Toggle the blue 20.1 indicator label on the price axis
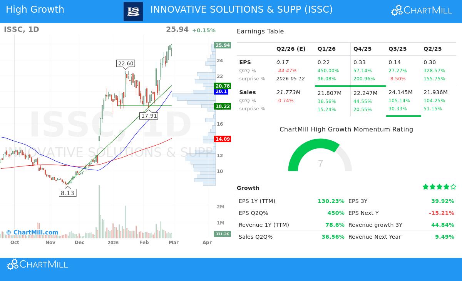 222,92
